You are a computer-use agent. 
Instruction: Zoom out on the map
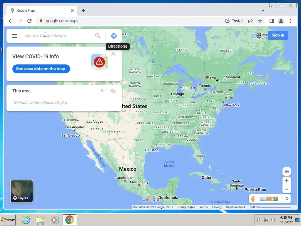click(x=287, y=189)
